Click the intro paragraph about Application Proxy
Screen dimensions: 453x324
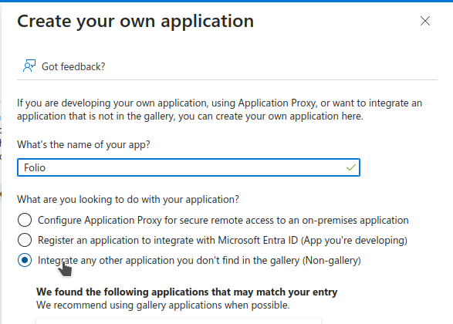pyautogui.click(x=220, y=110)
